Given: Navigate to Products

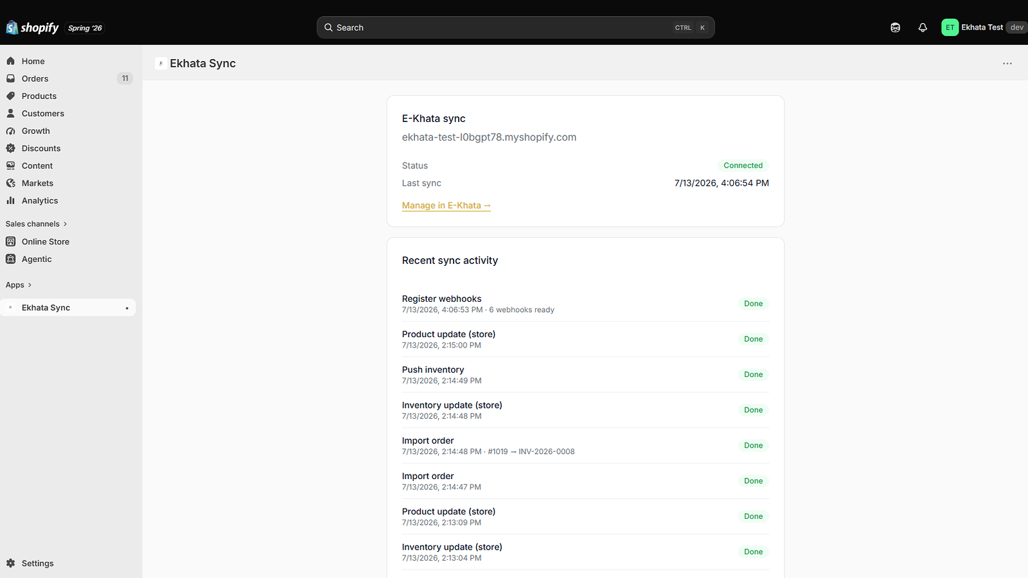Looking at the screenshot, I should (39, 96).
